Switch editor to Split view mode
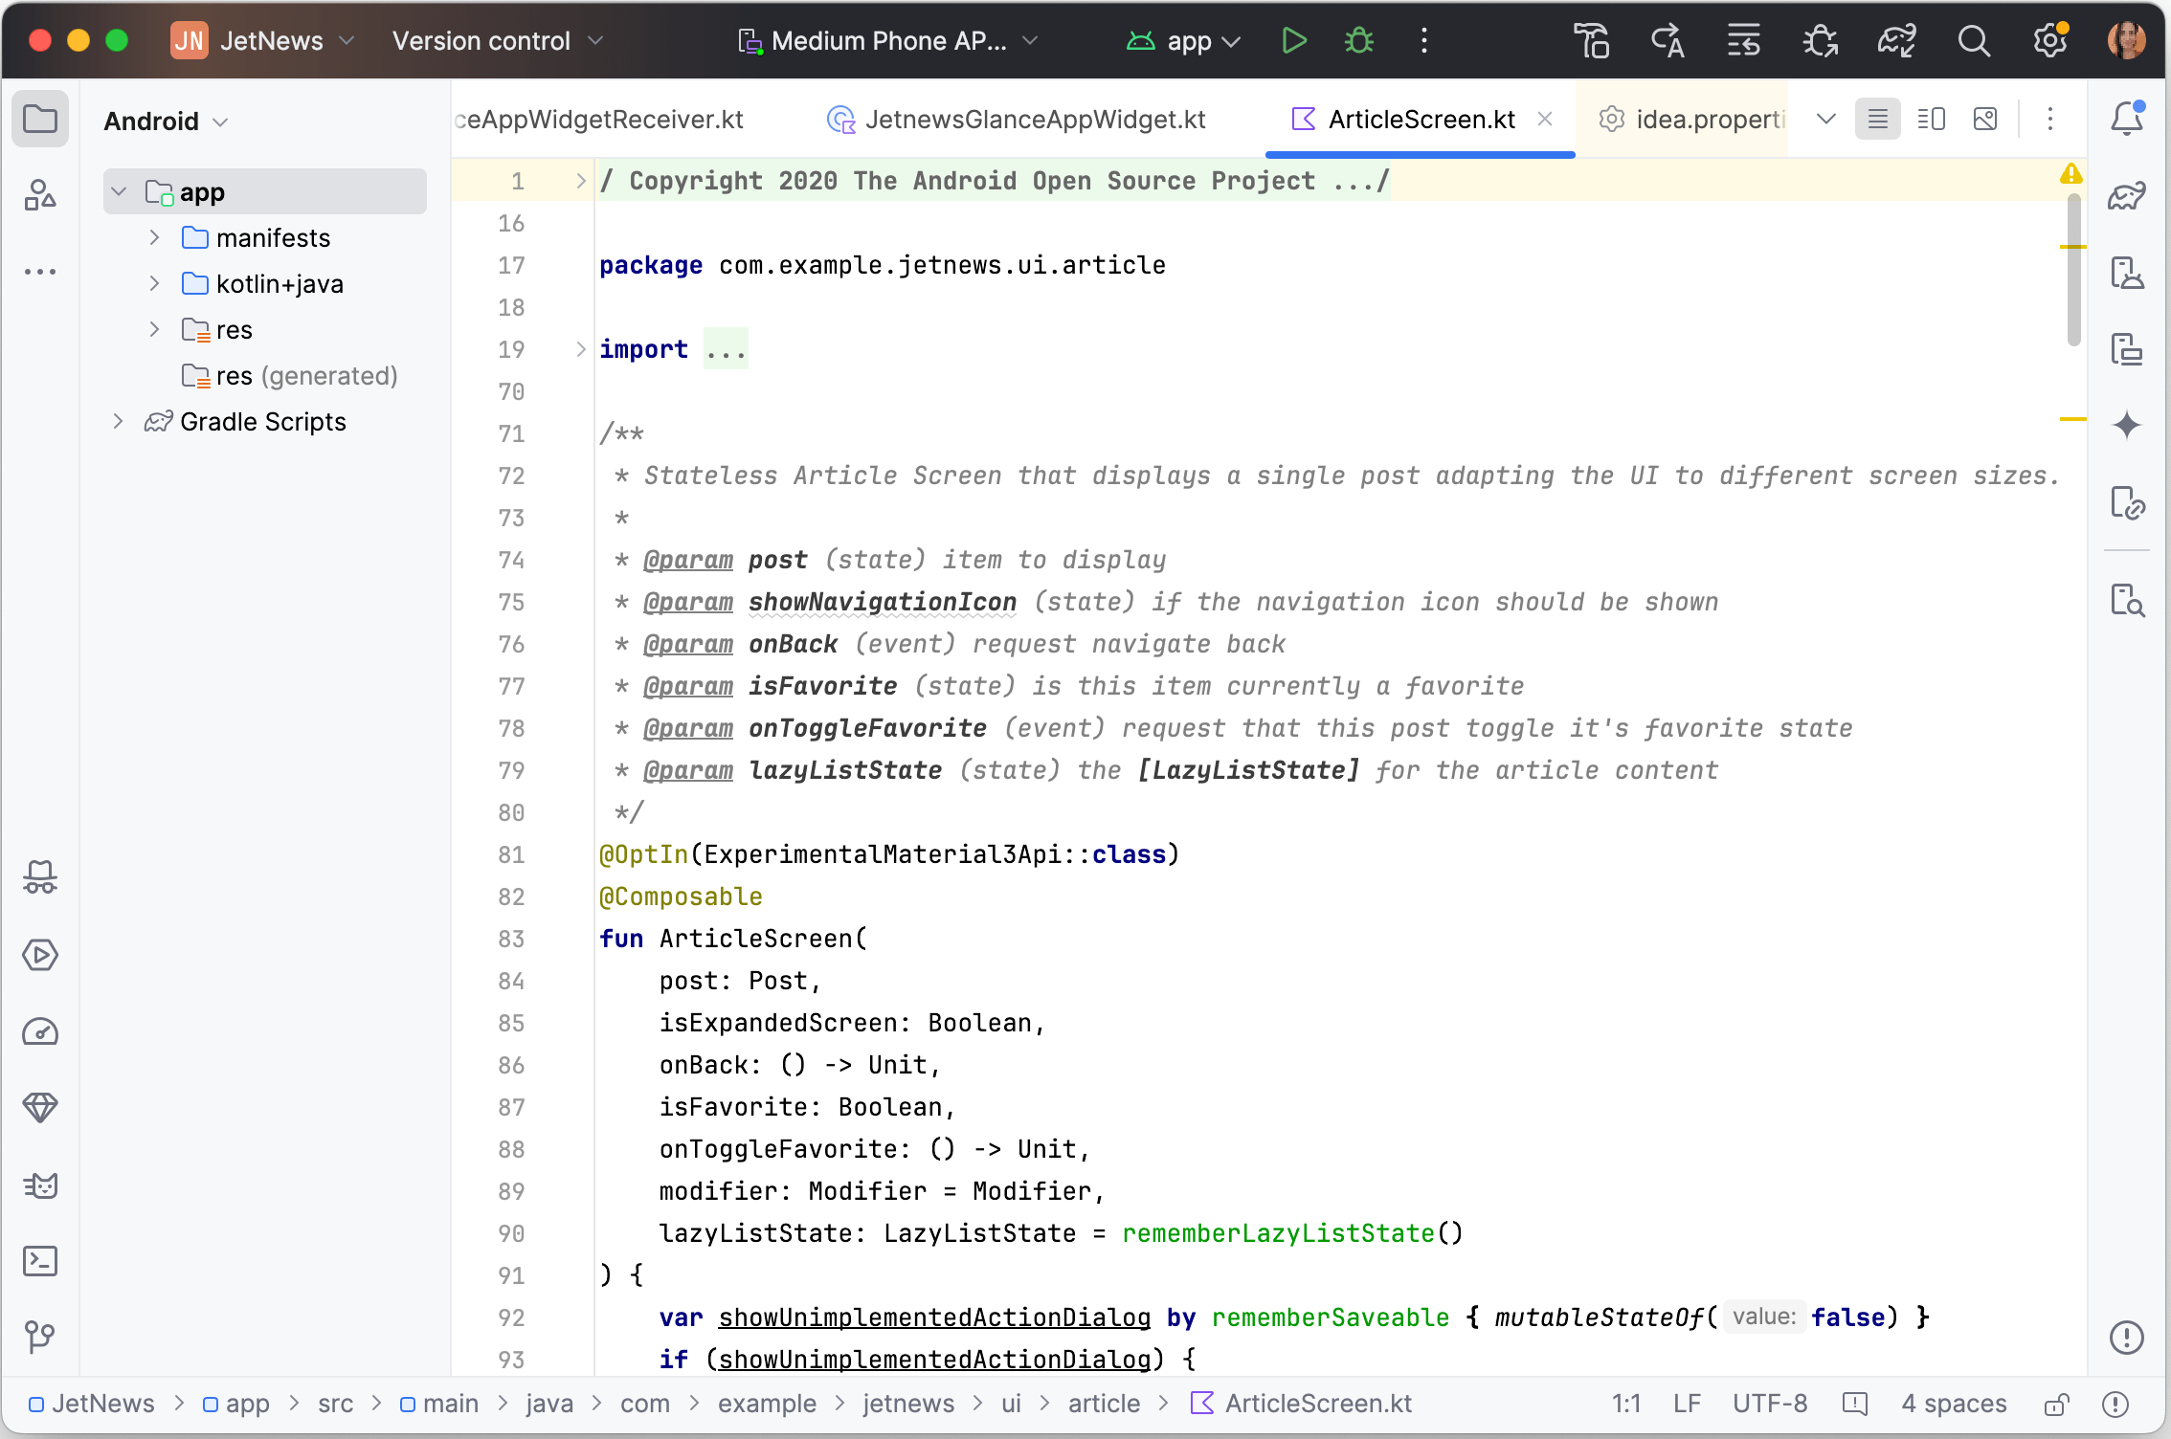 click(1931, 119)
